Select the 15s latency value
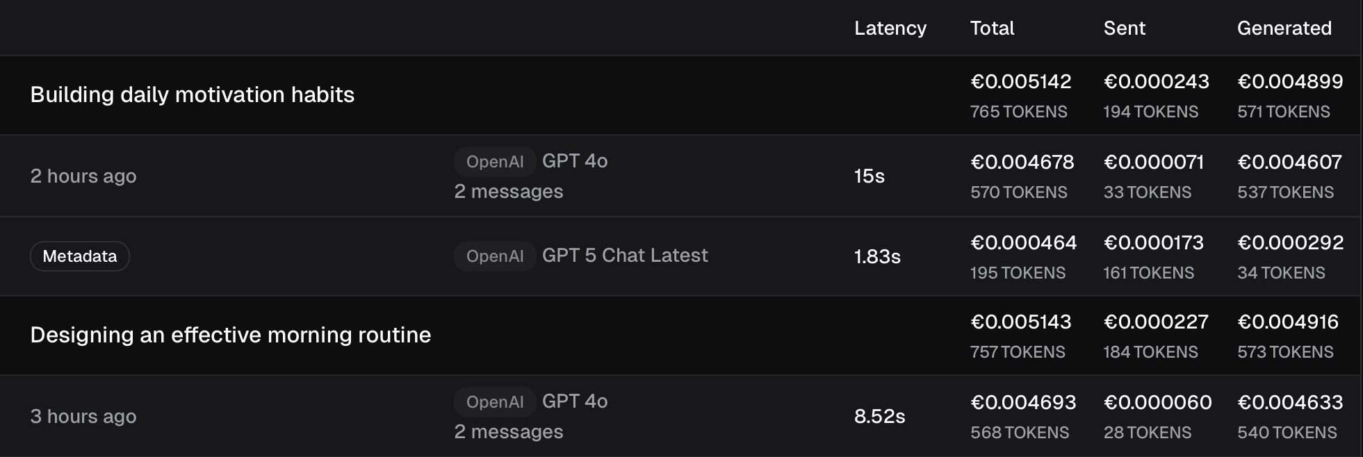The height and width of the screenshot is (457, 1363). point(869,176)
